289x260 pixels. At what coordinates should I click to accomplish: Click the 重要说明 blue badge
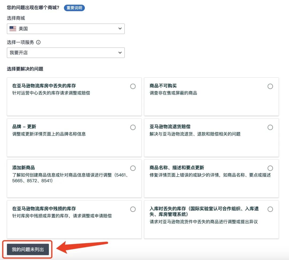pos(74,8)
